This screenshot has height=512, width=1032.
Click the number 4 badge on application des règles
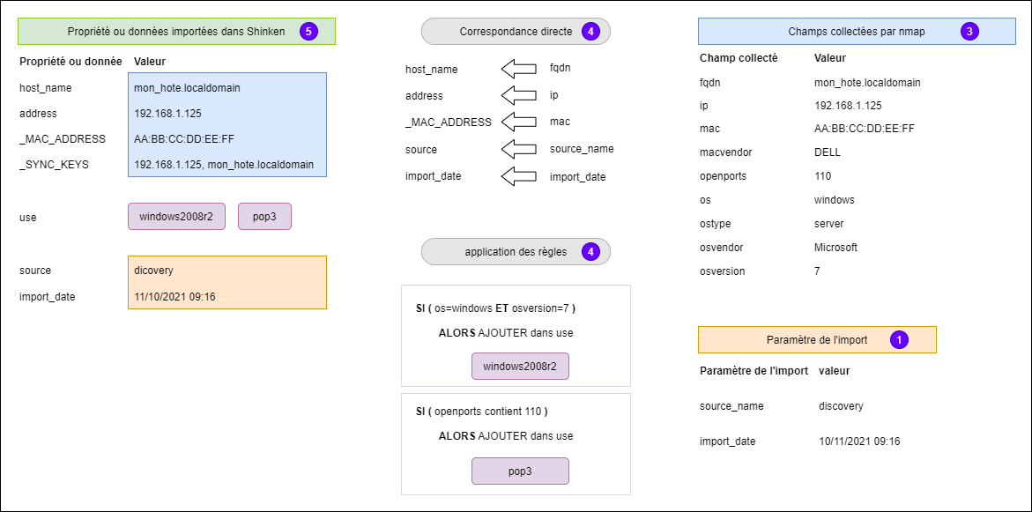click(x=590, y=252)
